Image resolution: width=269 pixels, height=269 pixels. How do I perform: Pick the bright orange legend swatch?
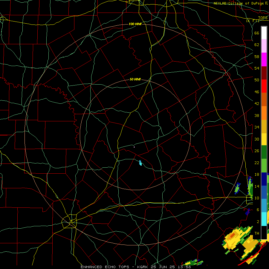coord(264,113)
